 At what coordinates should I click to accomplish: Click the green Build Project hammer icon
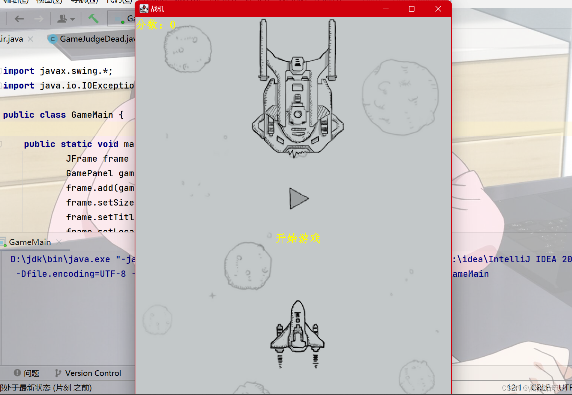tap(93, 18)
